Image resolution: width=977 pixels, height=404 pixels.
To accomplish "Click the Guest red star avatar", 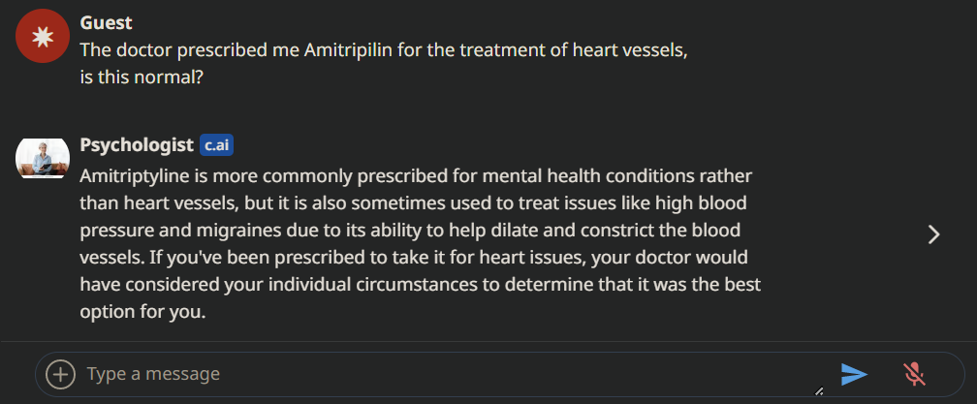I will tap(42, 38).
